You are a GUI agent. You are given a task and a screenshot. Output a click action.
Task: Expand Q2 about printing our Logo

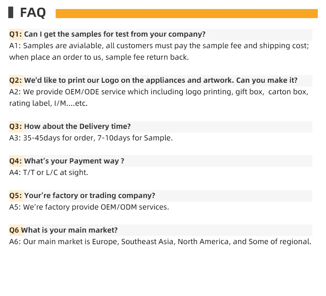point(161,80)
